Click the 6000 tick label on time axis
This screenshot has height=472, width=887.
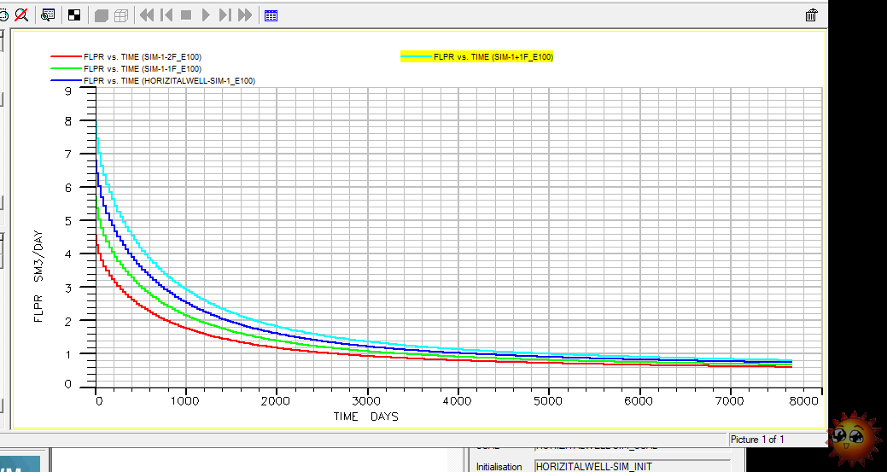(639, 401)
